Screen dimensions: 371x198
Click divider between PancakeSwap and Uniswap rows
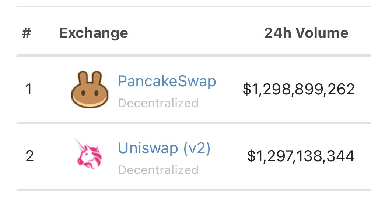pos(194,123)
